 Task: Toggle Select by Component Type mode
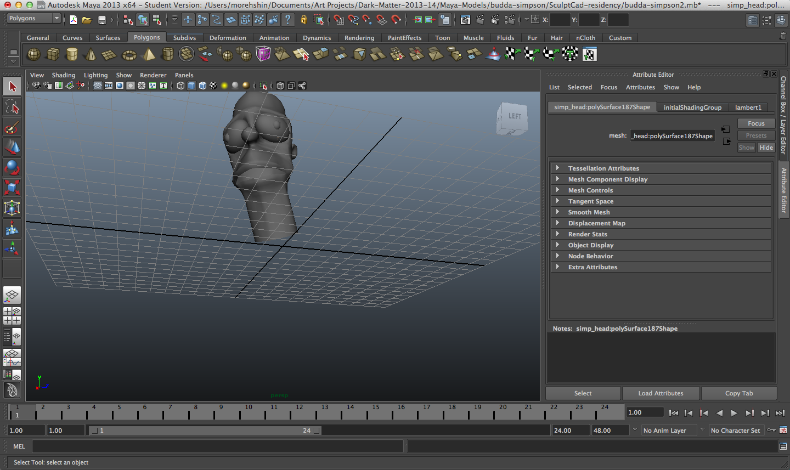157,20
